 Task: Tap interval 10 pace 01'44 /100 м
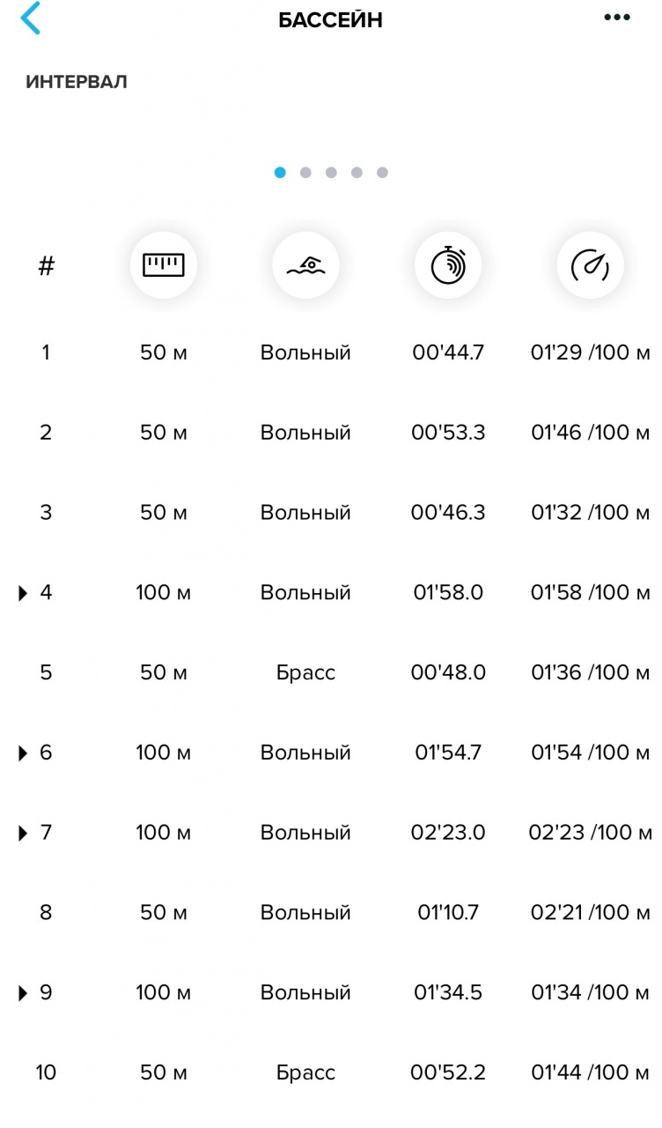click(x=590, y=1072)
